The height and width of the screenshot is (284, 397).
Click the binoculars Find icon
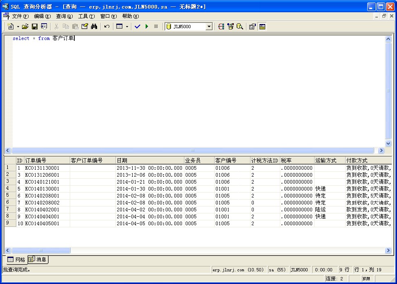[94, 27]
